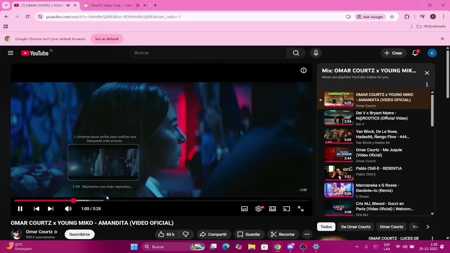The height and width of the screenshot is (253, 450).
Task: Play Yan Block 444 video in mix
Action: pyautogui.click(x=374, y=137)
